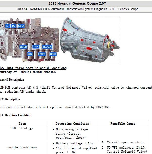Click the DTC Description heading

(10, 99)
